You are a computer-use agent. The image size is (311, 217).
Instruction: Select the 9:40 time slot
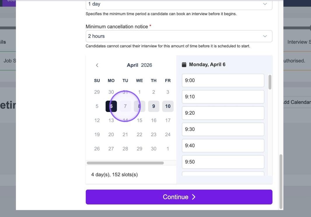(x=223, y=146)
